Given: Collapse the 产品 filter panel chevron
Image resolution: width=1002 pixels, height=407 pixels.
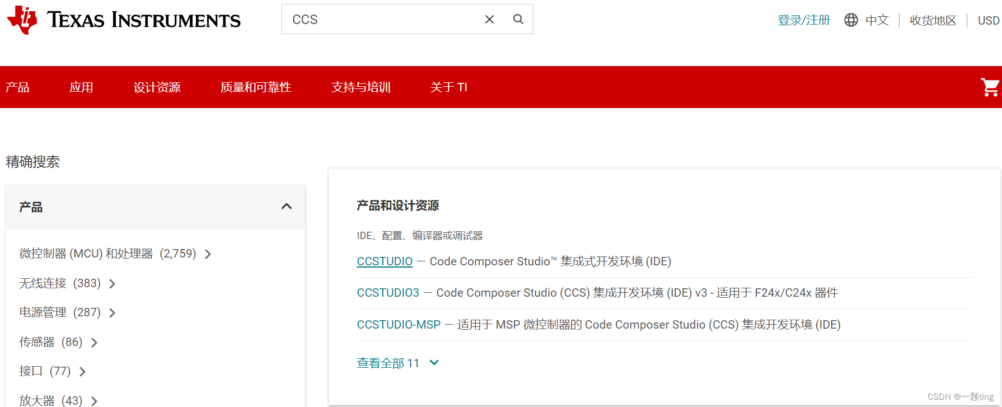Looking at the screenshot, I should click(287, 207).
